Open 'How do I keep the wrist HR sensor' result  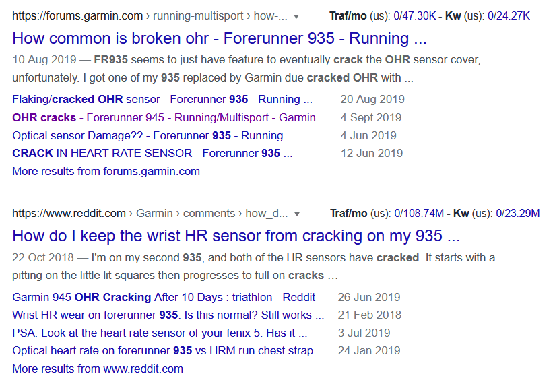point(236,236)
